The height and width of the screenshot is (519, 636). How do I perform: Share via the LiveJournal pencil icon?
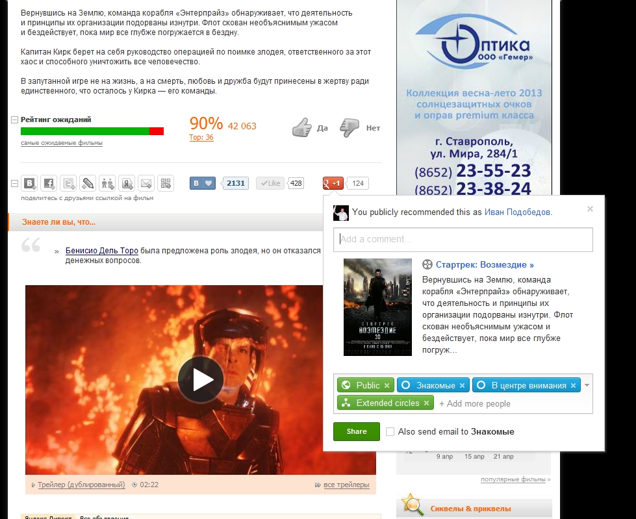point(88,183)
